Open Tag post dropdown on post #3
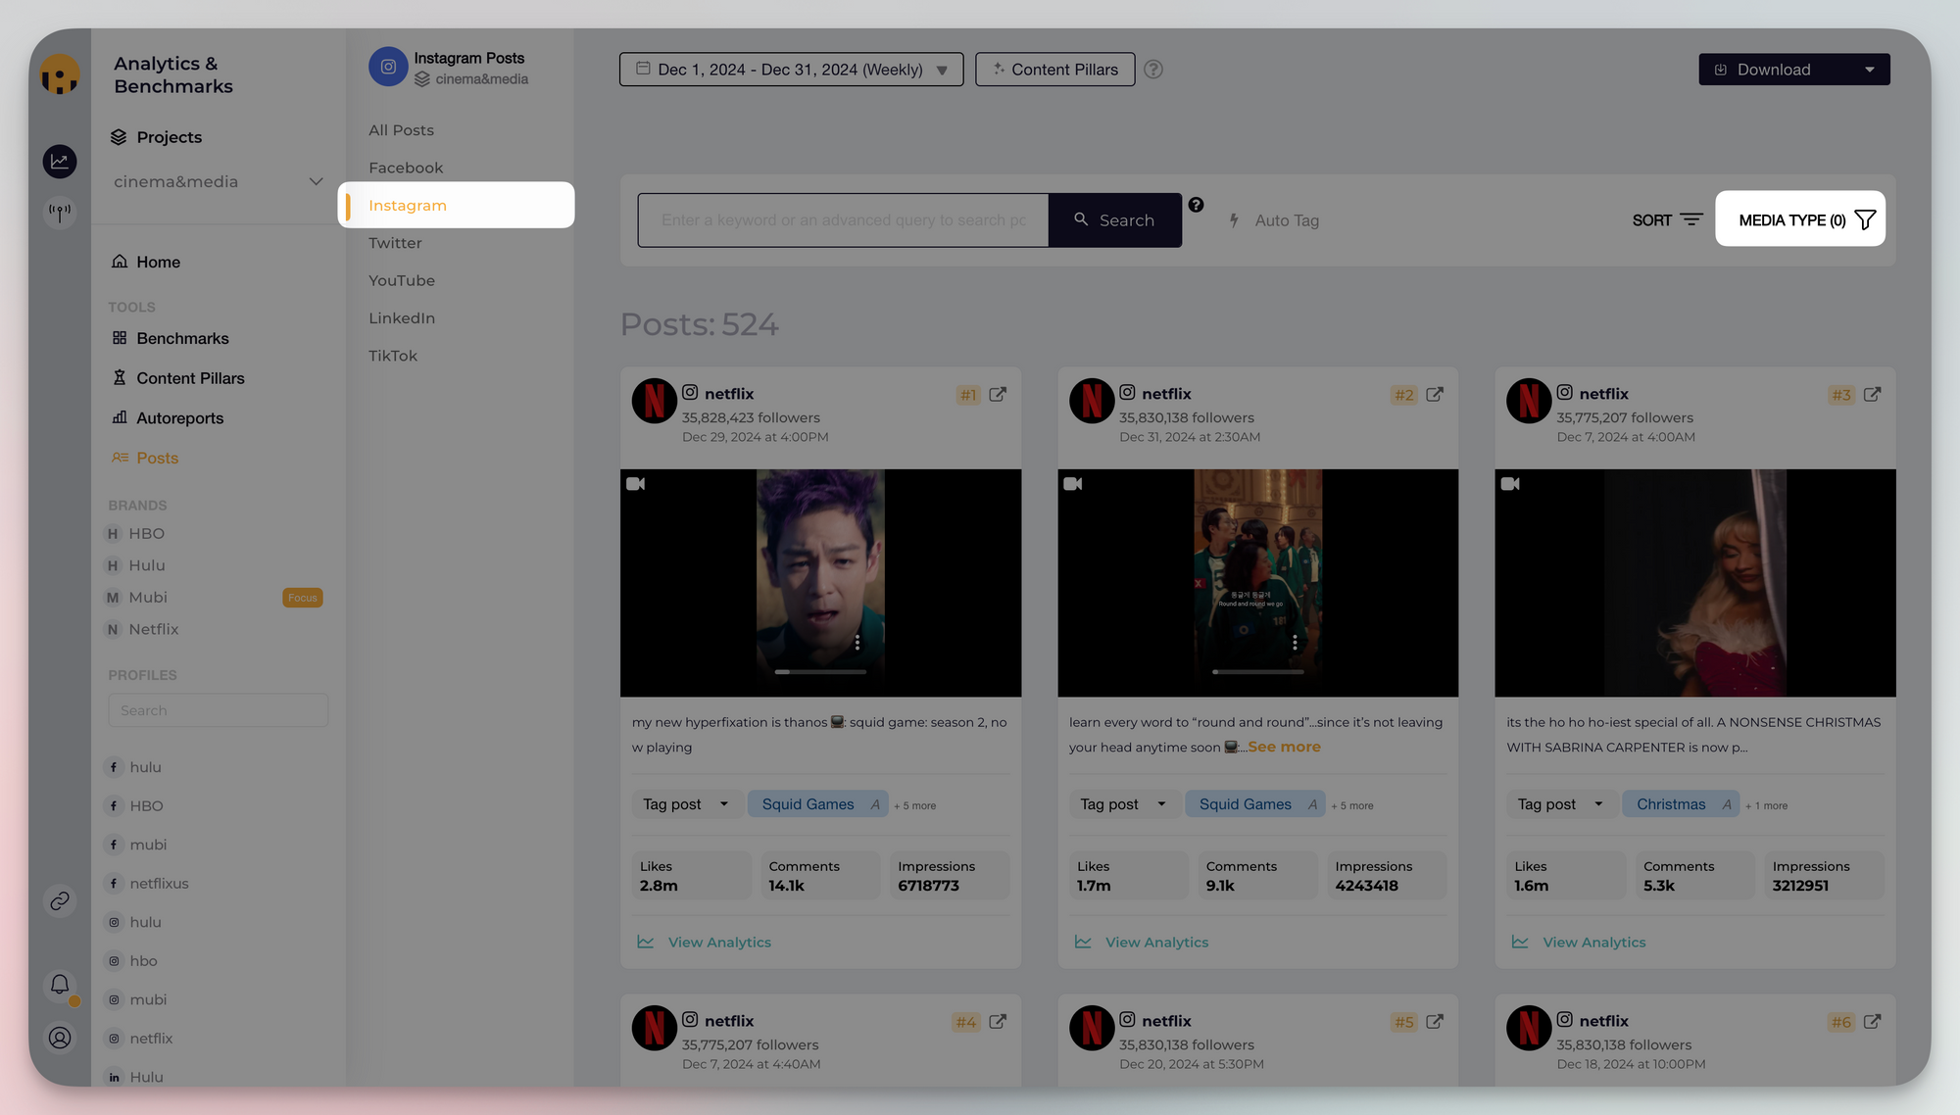The height and width of the screenshot is (1115, 1960). tap(1560, 804)
